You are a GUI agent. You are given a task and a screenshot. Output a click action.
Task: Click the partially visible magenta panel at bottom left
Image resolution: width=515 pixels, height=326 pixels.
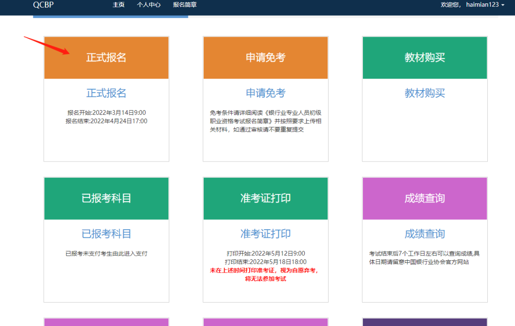(x=106, y=323)
